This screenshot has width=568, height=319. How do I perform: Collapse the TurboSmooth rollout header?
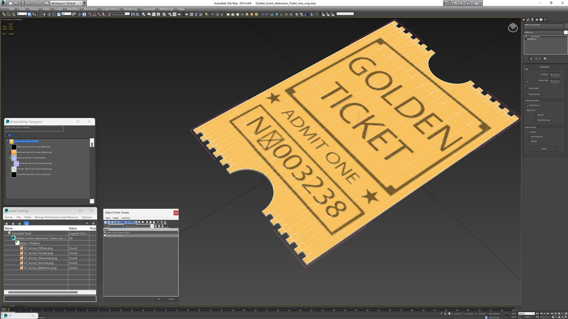click(x=544, y=67)
